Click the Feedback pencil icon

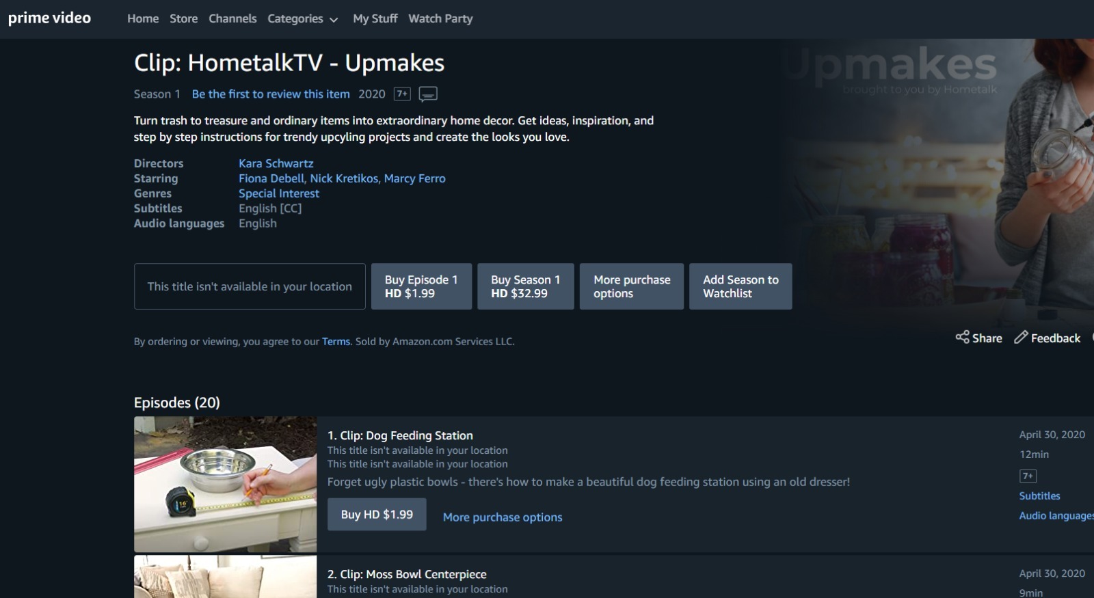pos(1021,337)
